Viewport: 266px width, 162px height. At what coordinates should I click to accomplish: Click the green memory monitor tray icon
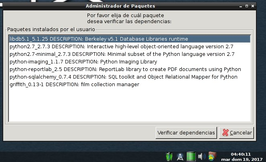[x=191, y=156]
